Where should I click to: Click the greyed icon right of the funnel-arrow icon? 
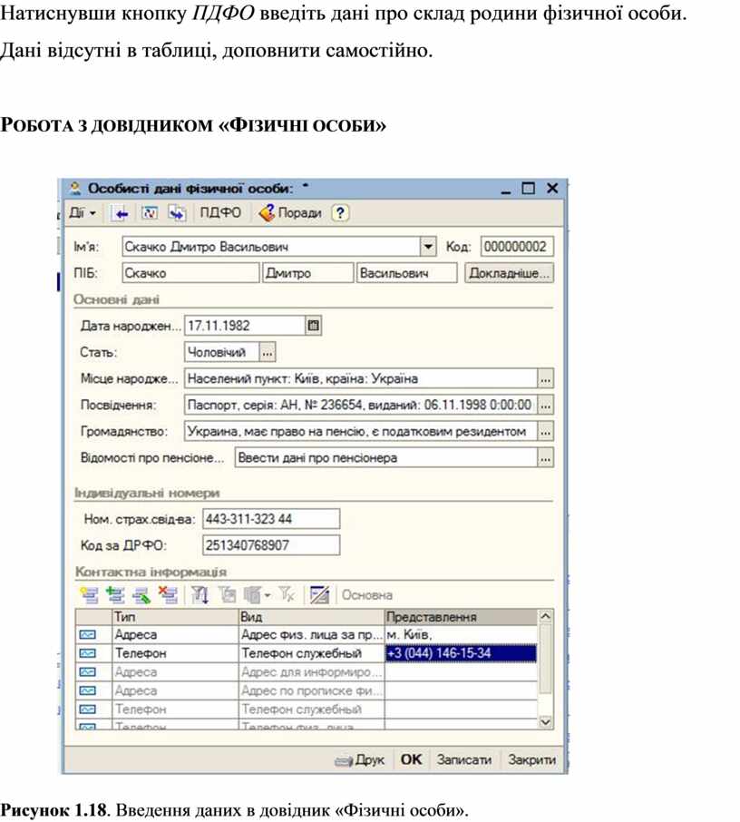pos(228,595)
